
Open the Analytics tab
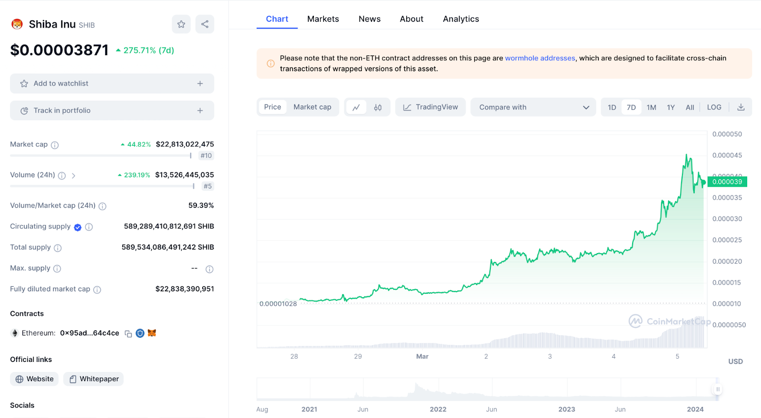click(461, 19)
